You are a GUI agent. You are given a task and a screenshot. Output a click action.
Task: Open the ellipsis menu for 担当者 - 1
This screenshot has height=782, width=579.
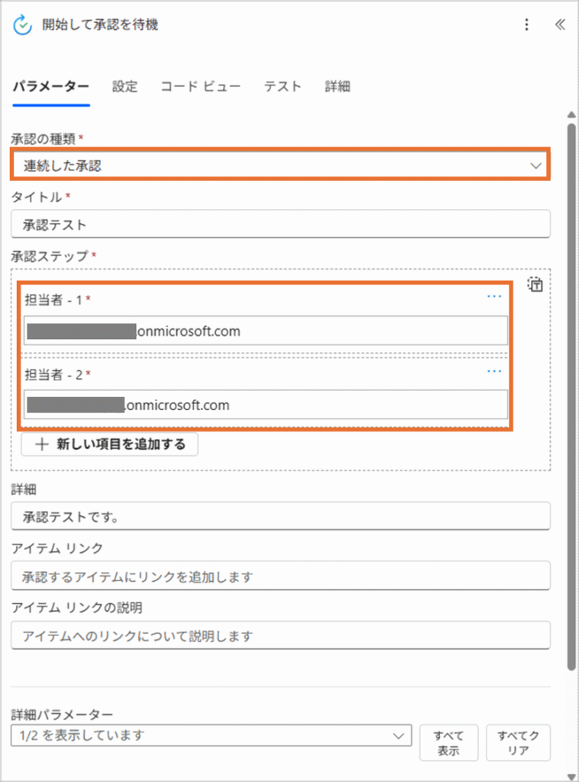(x=494, y=296)
